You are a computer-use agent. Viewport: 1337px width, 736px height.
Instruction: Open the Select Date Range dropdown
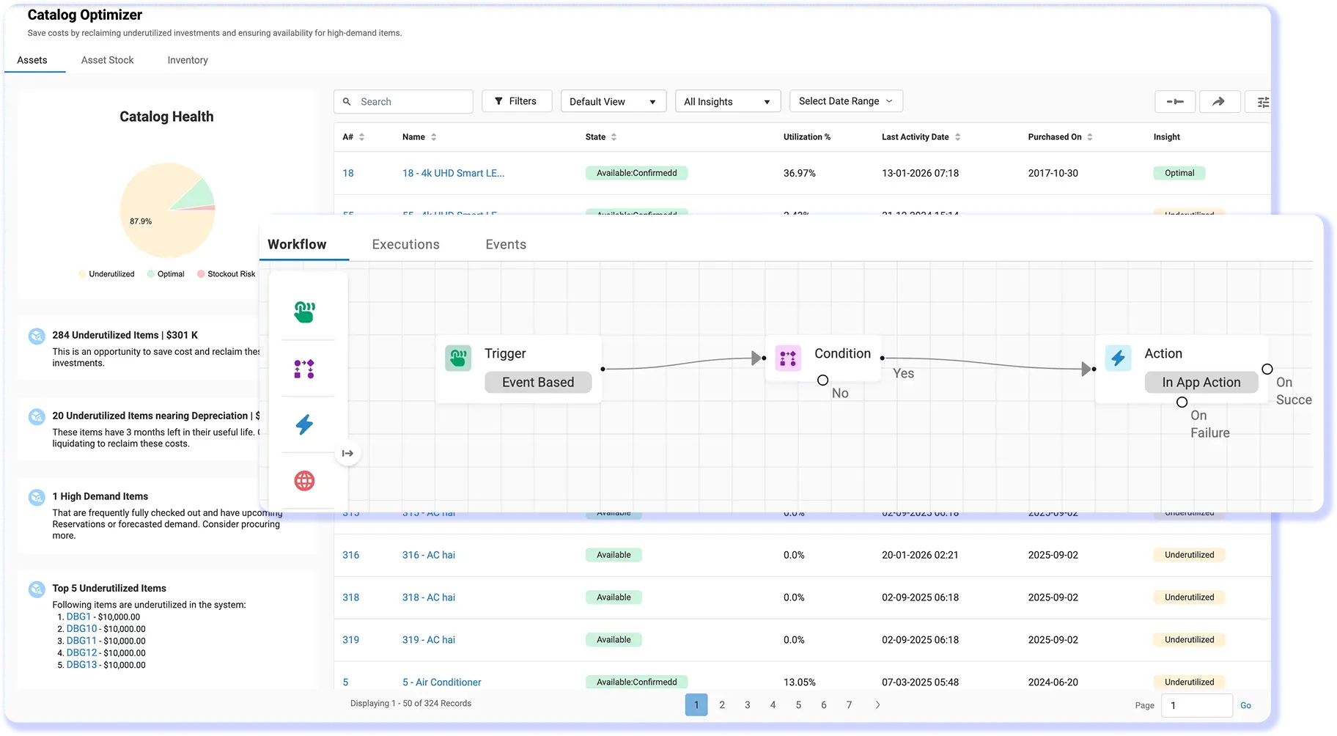coord(846,101)
